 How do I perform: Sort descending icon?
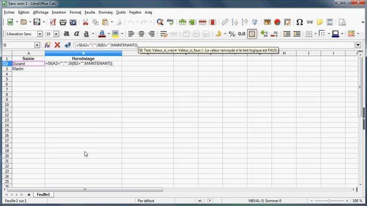click(x=245, y=22)
